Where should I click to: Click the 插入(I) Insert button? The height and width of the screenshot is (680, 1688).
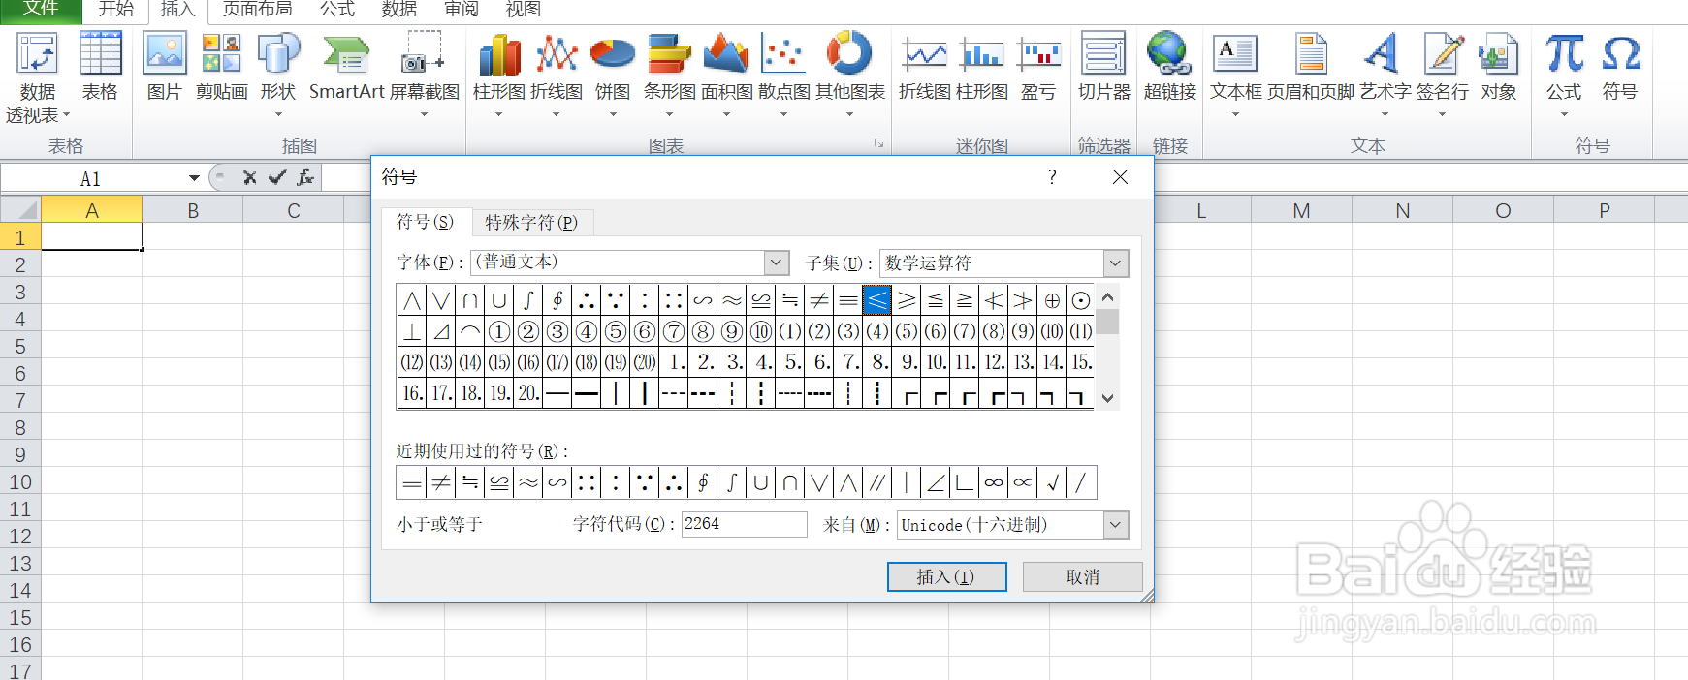pyautogui.click(x=947, y=576)
